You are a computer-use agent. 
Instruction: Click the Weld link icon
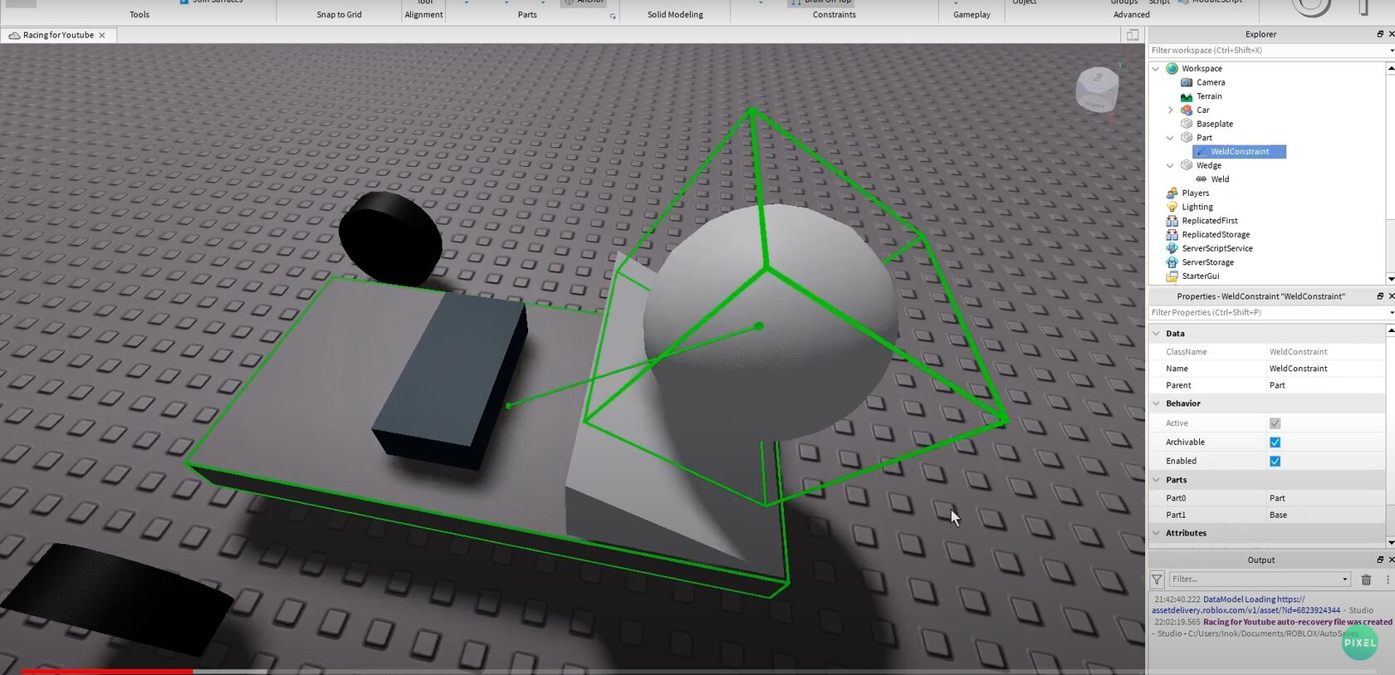click(x=1201, y=179)
